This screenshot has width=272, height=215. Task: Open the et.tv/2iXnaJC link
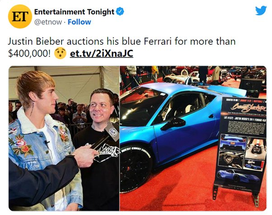[102, 53]
